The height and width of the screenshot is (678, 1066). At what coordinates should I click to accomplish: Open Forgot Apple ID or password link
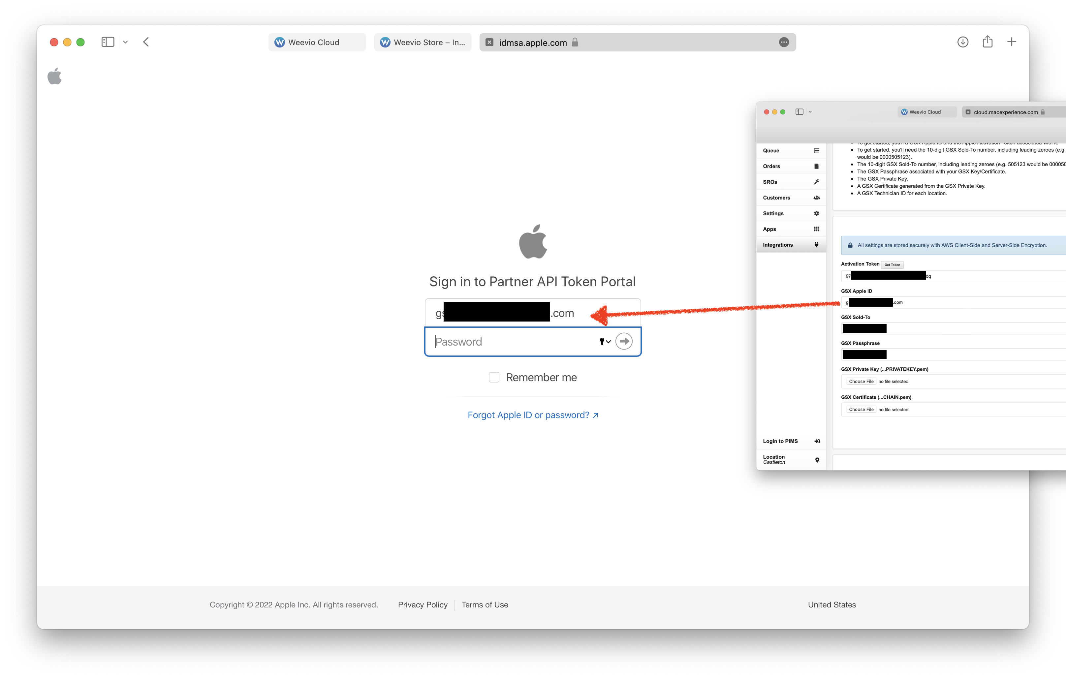[x=533, y=415]
